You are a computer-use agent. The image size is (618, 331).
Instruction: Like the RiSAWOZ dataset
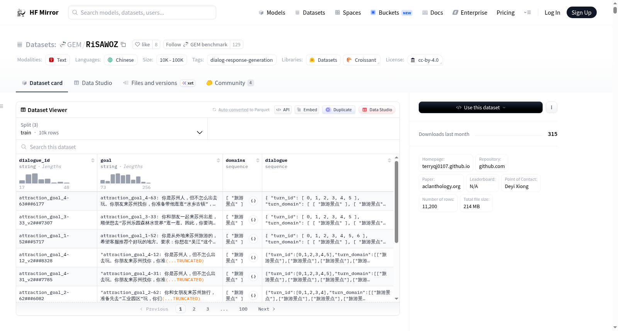point(142,44)
